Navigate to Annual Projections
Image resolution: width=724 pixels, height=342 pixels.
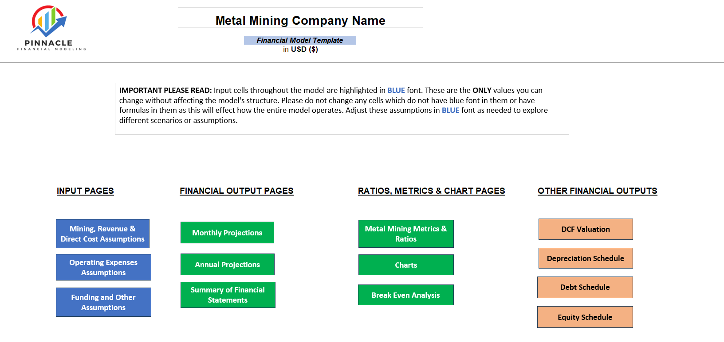click(x=228, y=265)
